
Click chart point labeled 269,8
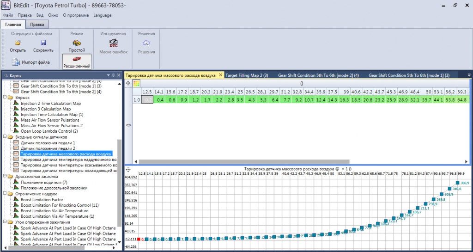(x=433, y=199)
